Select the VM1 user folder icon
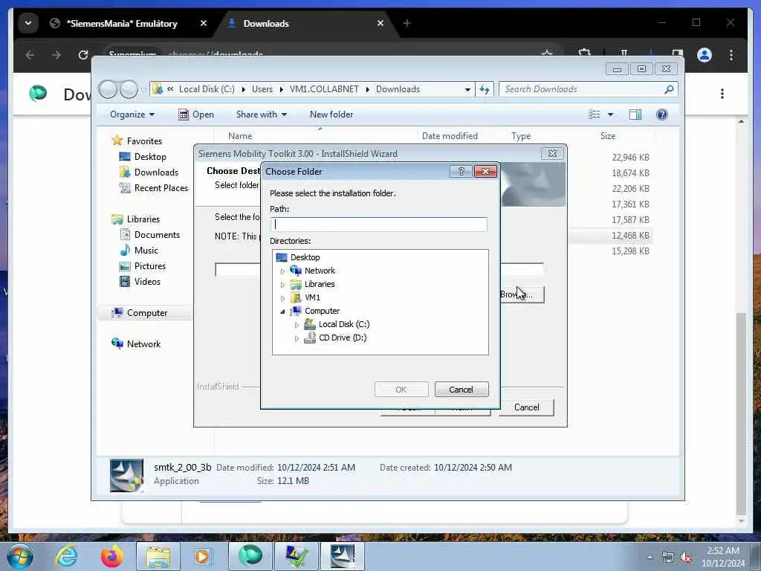 tap(296, 297)
